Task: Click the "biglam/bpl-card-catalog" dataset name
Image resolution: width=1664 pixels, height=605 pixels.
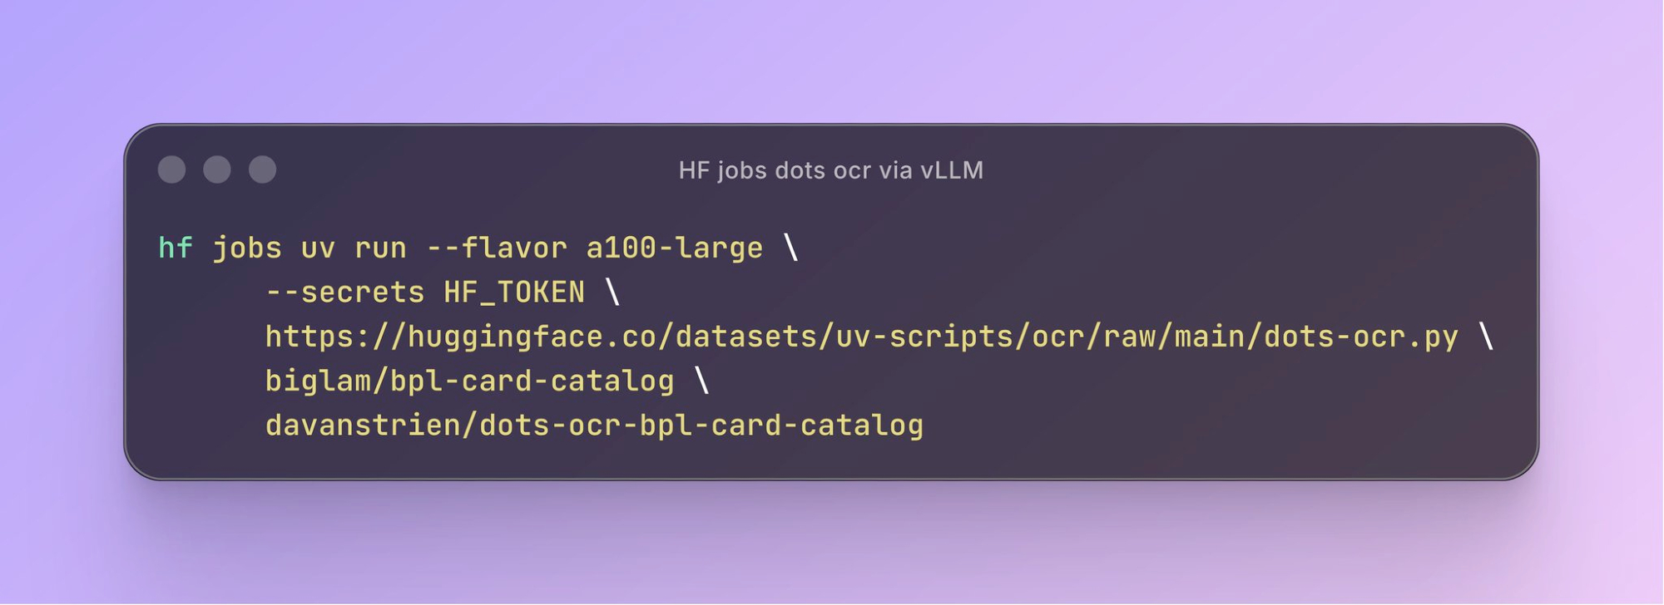Action: click(x=469, y=381)
